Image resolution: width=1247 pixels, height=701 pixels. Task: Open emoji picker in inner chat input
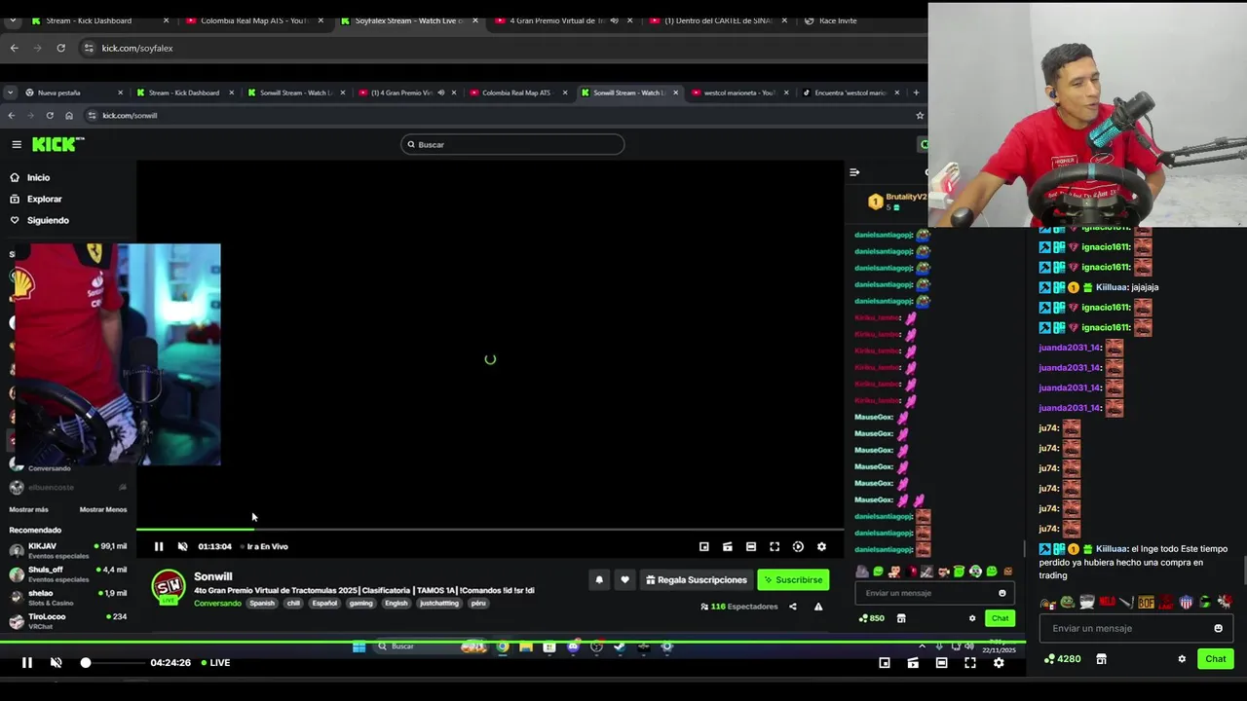1002,593
